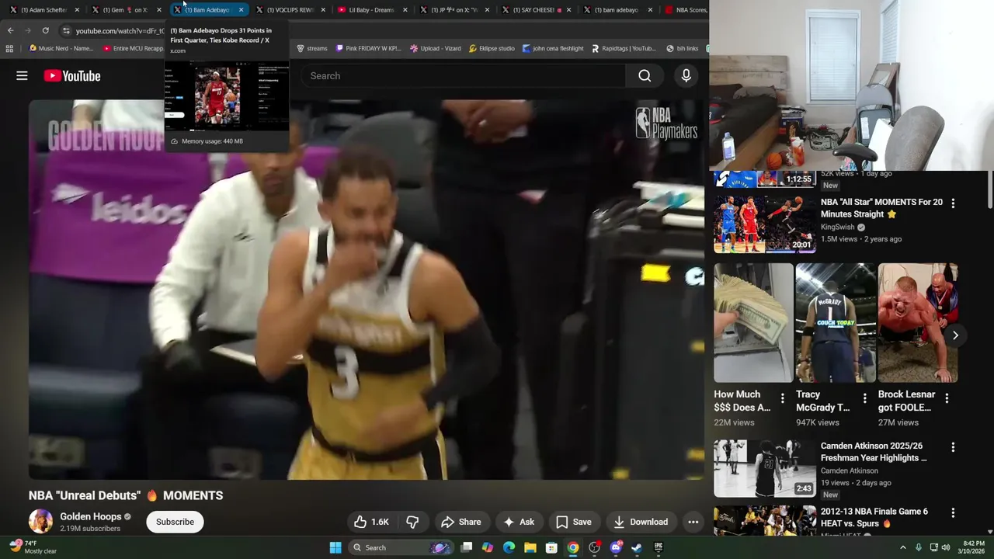Screen dimensions: 994x559
Task: Open the Windows Start menu
Action: coord(335,547)
